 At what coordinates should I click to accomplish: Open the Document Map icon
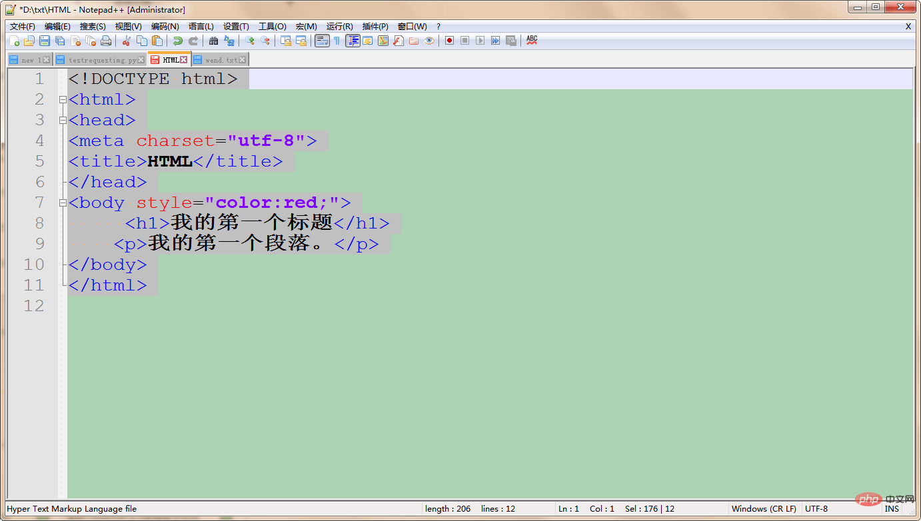383,41
